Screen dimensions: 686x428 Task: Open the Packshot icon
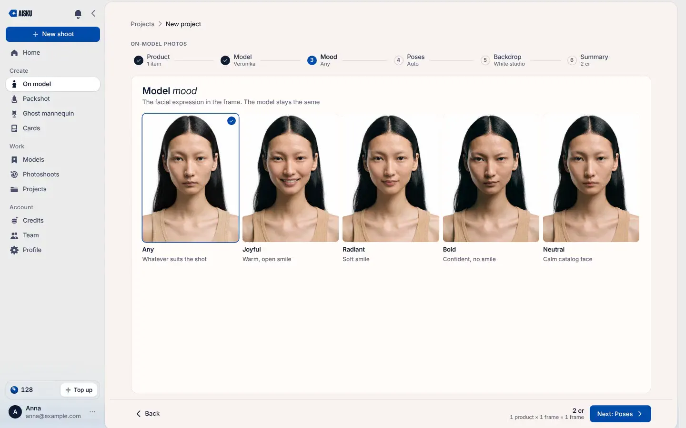pos(14,99)
